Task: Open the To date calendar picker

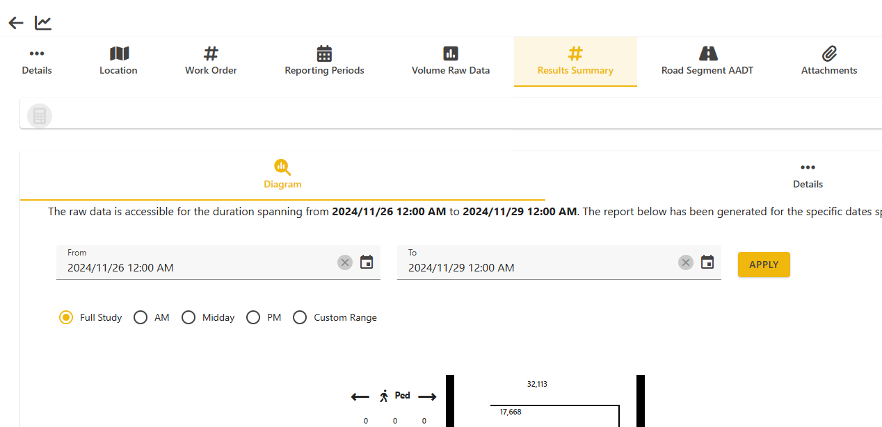Action: point(707,262)
